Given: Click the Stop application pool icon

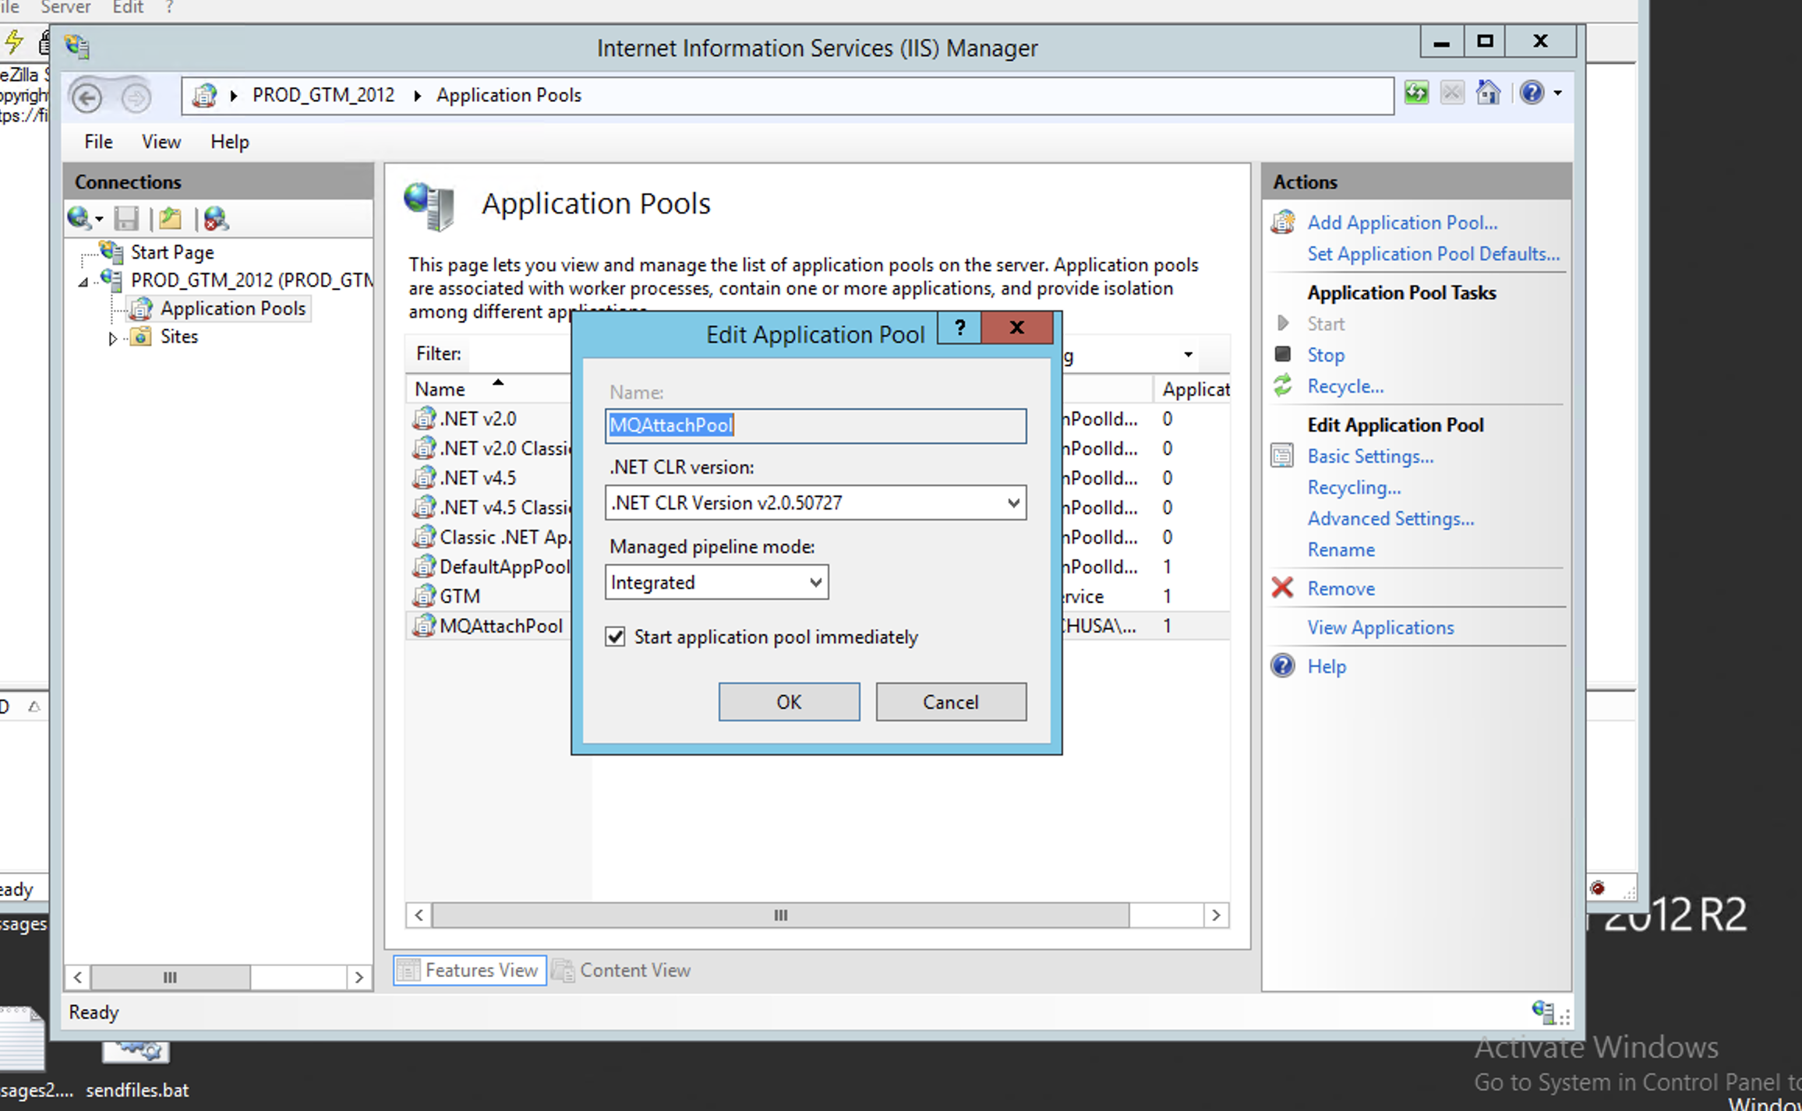Looking at the screenshot, I should pos(1282,354).
